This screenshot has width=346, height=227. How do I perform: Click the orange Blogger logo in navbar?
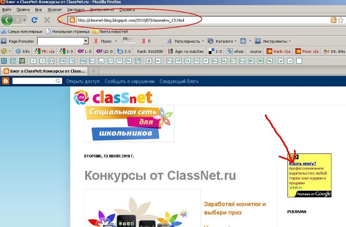click(6, 81)
